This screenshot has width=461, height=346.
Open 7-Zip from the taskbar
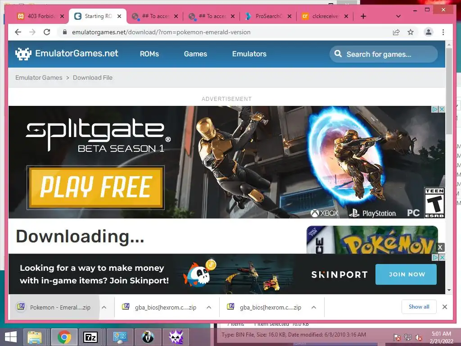point(90,337)
